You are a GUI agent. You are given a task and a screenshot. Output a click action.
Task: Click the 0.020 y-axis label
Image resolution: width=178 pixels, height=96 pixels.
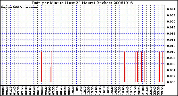click(x=171, y=22)
